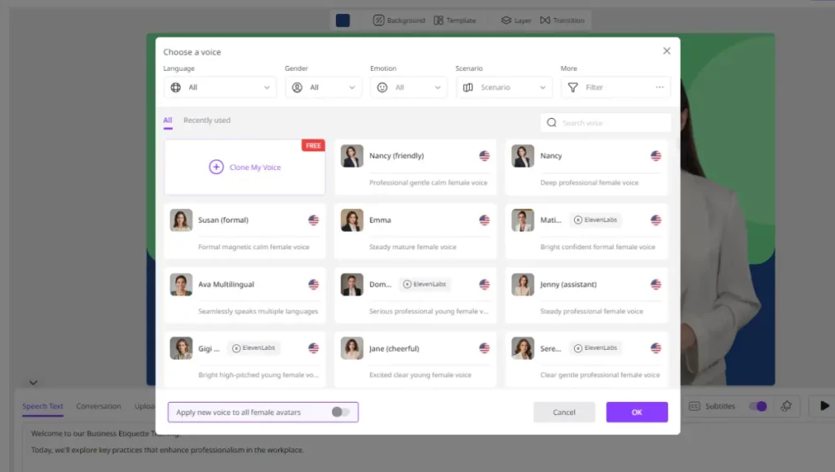Open the Template tool icon
835x472 pixels.
pos(439,20)
